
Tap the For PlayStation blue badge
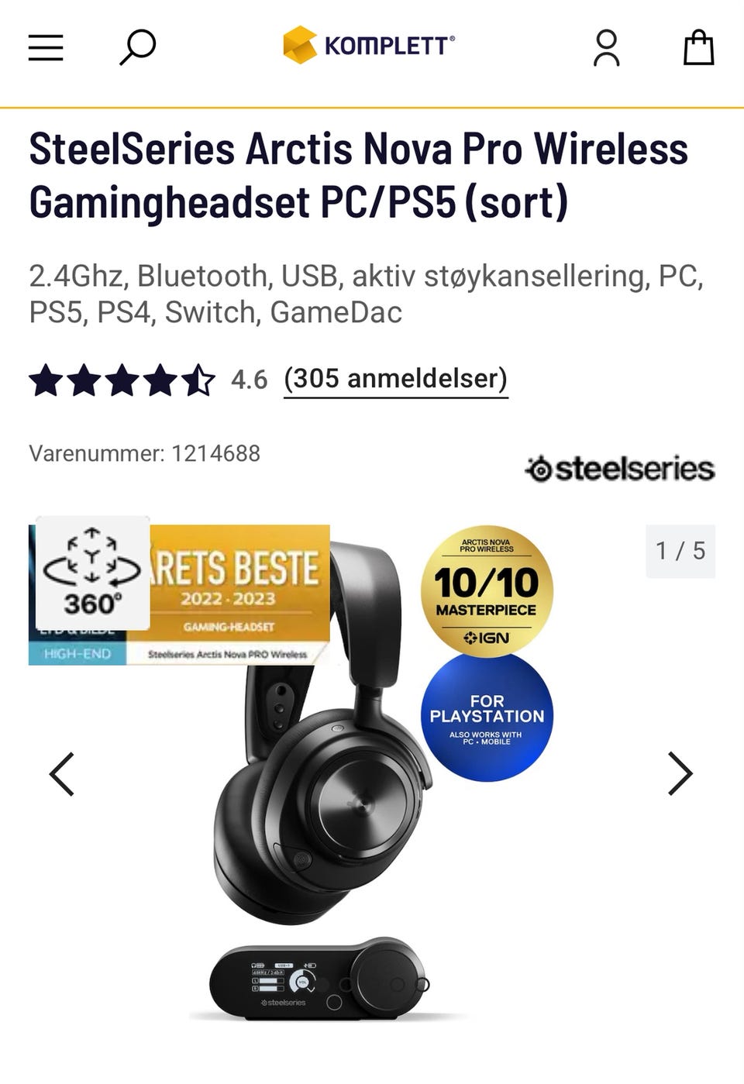(487, 718)
